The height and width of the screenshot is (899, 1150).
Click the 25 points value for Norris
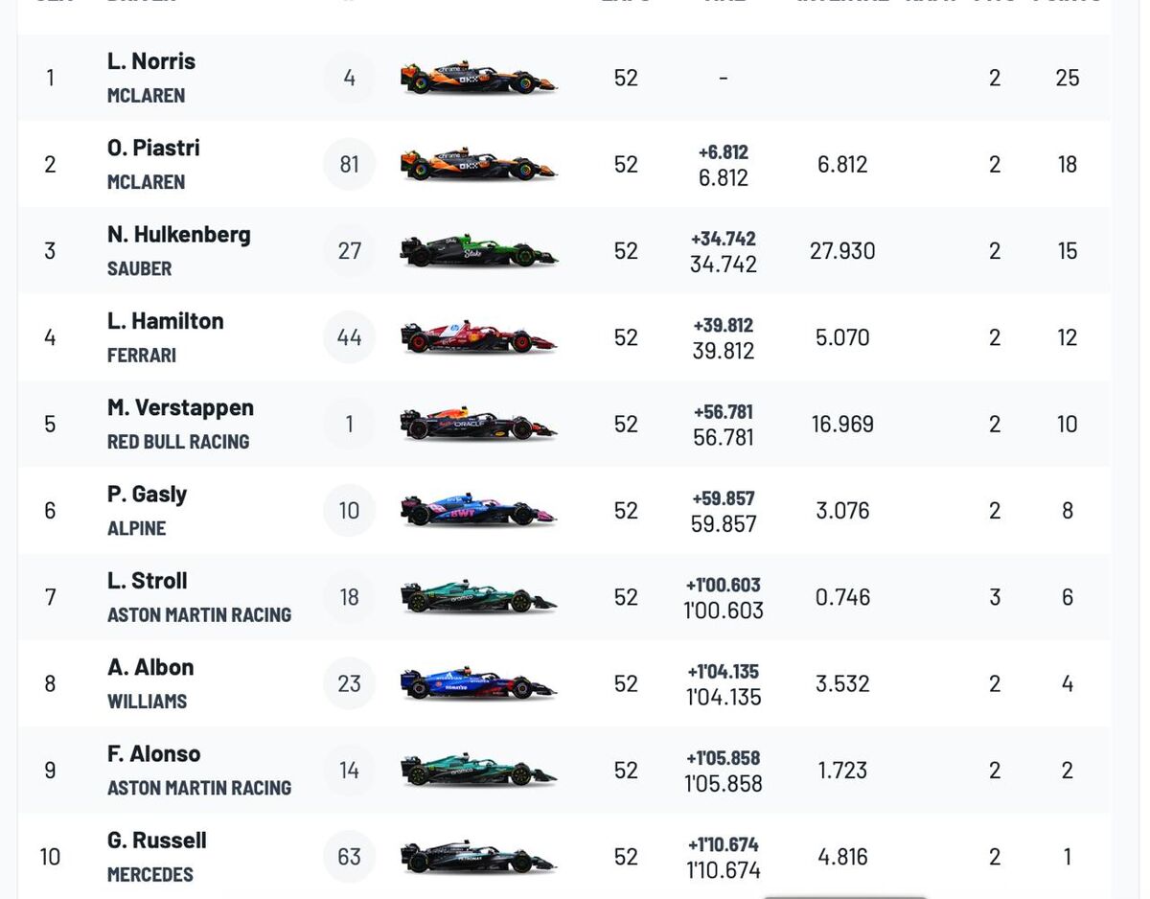pos(1068,78)
